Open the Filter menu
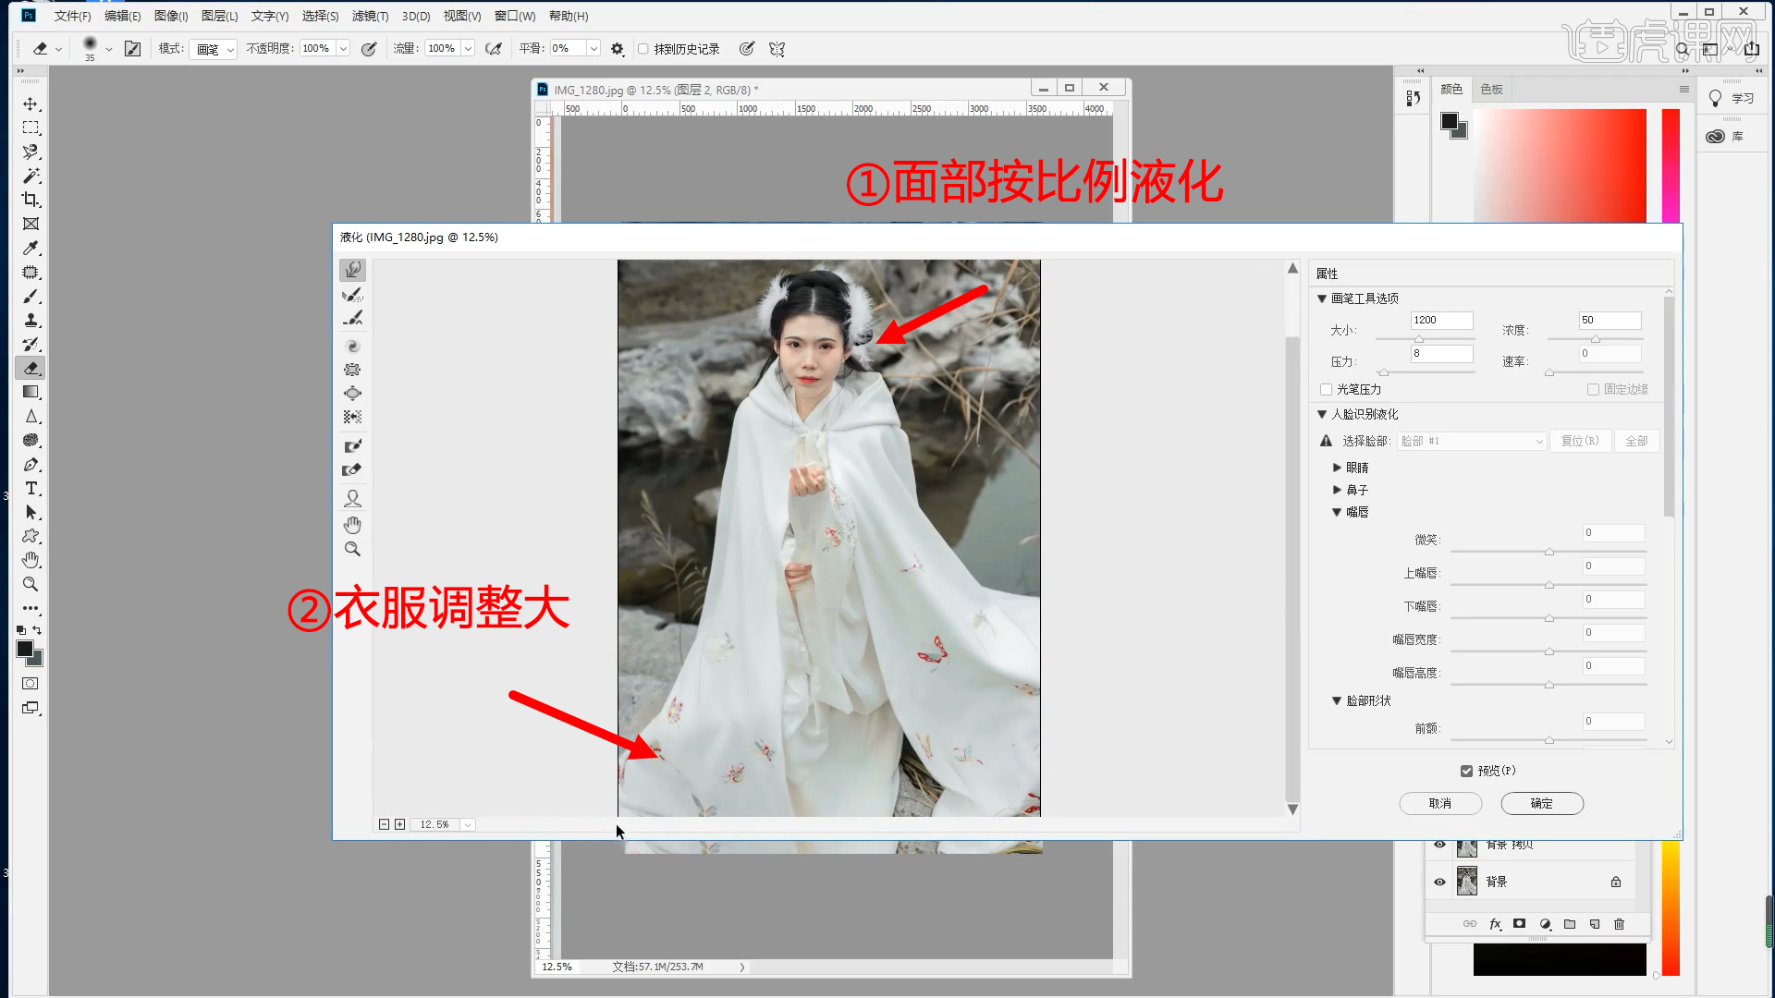The width and height of the screenshot is (1775, 998). click(x=370, y=16)
